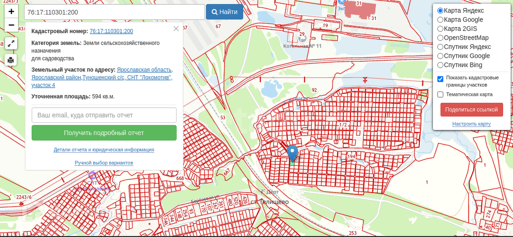Close the cadastral info popup
This screenshot has width=513, height=237.
point(176,29)
